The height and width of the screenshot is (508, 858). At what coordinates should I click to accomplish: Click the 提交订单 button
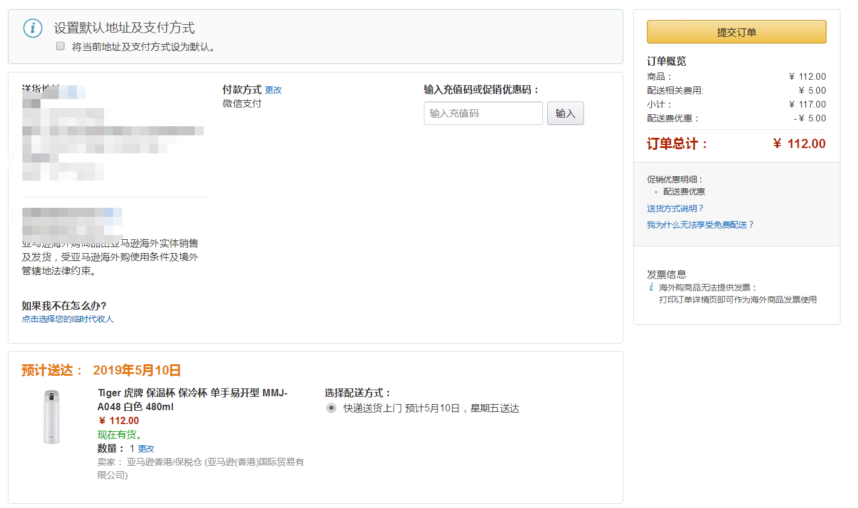pos(736,32)
